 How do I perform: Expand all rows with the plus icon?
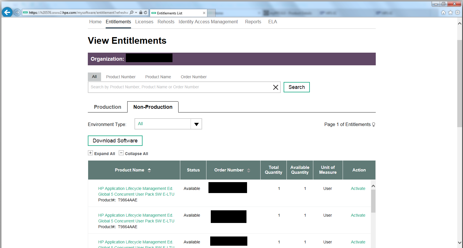pyautogui.click(x=90, y=153)
